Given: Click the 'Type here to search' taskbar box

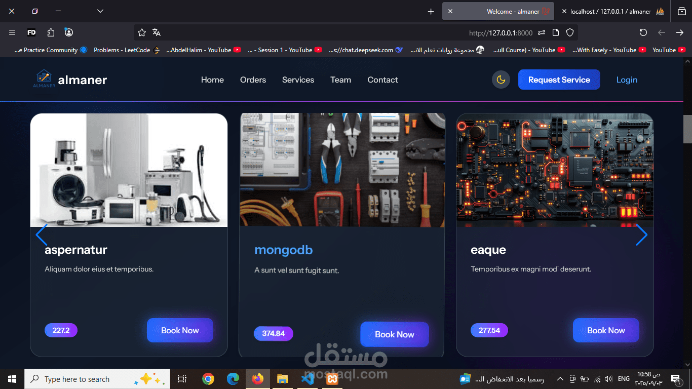Looking at the screenshot, I should [x=97, y=379].
